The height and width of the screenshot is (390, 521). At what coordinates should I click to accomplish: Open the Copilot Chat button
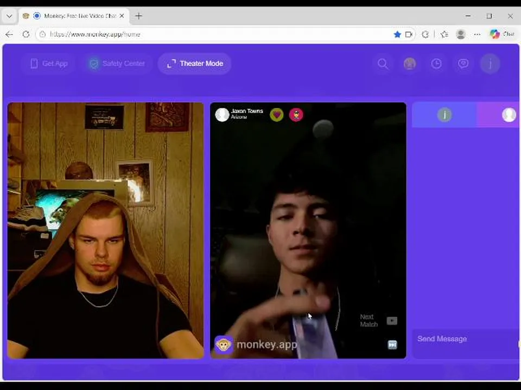click(502, 34)
